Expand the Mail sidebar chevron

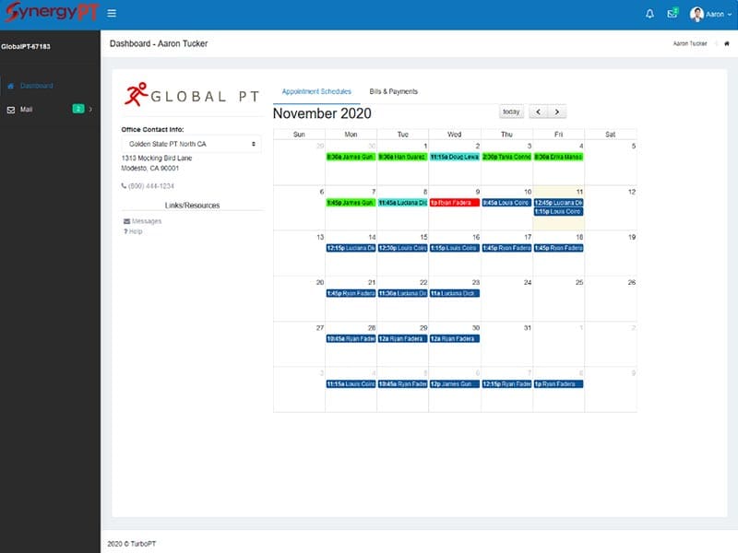pyautogui.click(x=90, y=110)
